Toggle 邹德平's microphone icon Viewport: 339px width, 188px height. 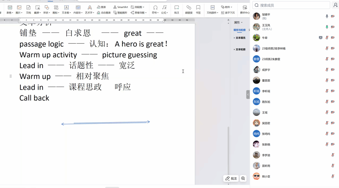[327, 16]
